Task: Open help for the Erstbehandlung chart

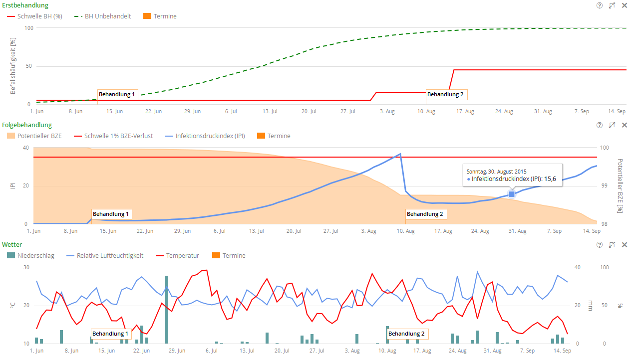Action: (x=600, y=5)
